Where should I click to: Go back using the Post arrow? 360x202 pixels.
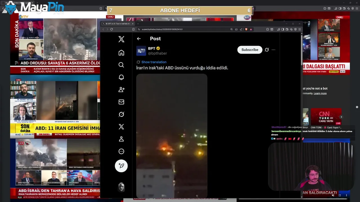coord(139,39)
